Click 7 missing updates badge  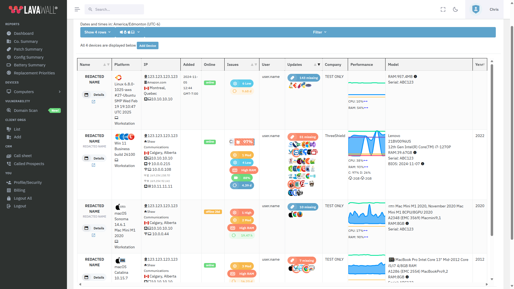click(x=302, y=261)
